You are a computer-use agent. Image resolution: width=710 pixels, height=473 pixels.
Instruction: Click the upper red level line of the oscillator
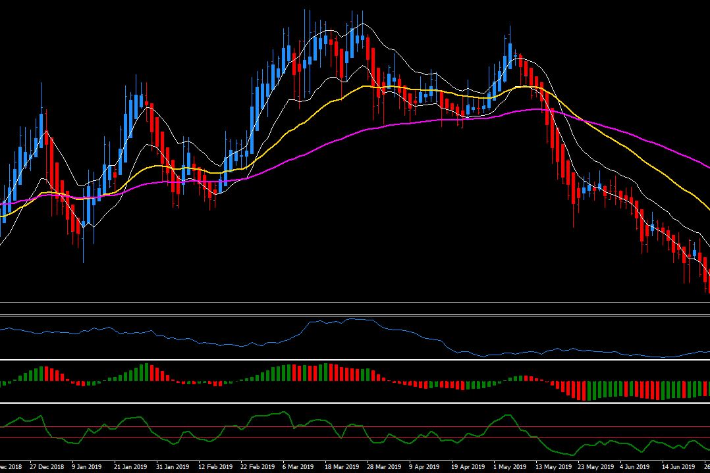click(355, 426)
